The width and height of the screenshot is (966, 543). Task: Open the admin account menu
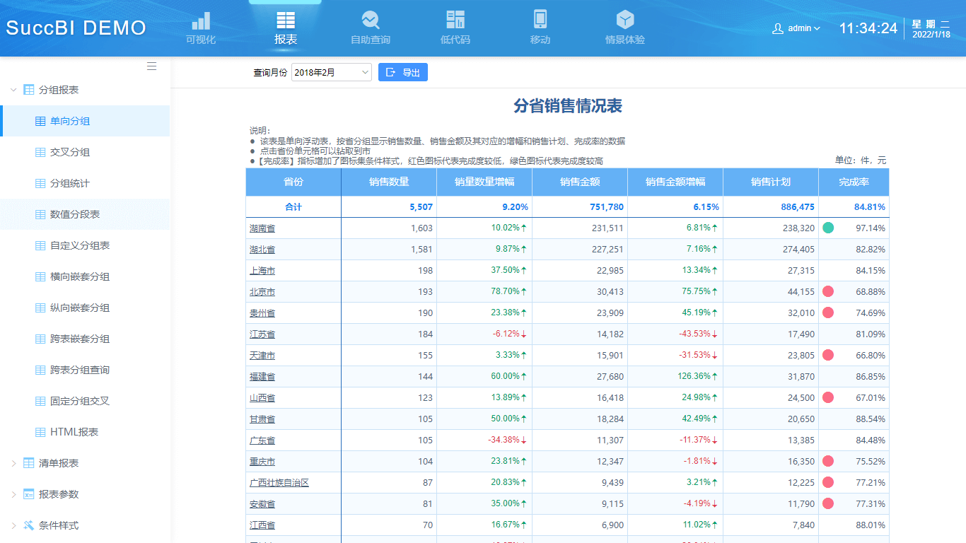[x=796, y=28]
